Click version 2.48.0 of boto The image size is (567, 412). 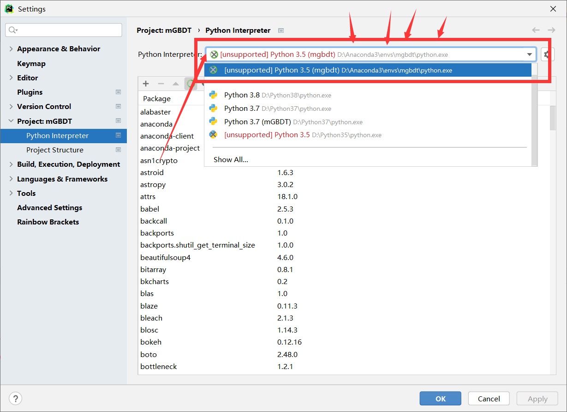point(287,354)
